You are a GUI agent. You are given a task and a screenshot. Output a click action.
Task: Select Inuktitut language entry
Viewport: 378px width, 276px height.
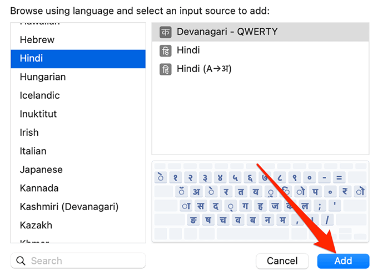38,114
